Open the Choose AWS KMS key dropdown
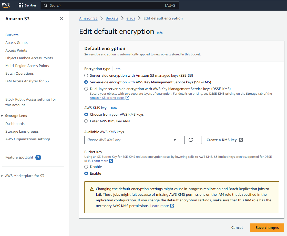This screenshot has height=236, width=287. (131, 140)
